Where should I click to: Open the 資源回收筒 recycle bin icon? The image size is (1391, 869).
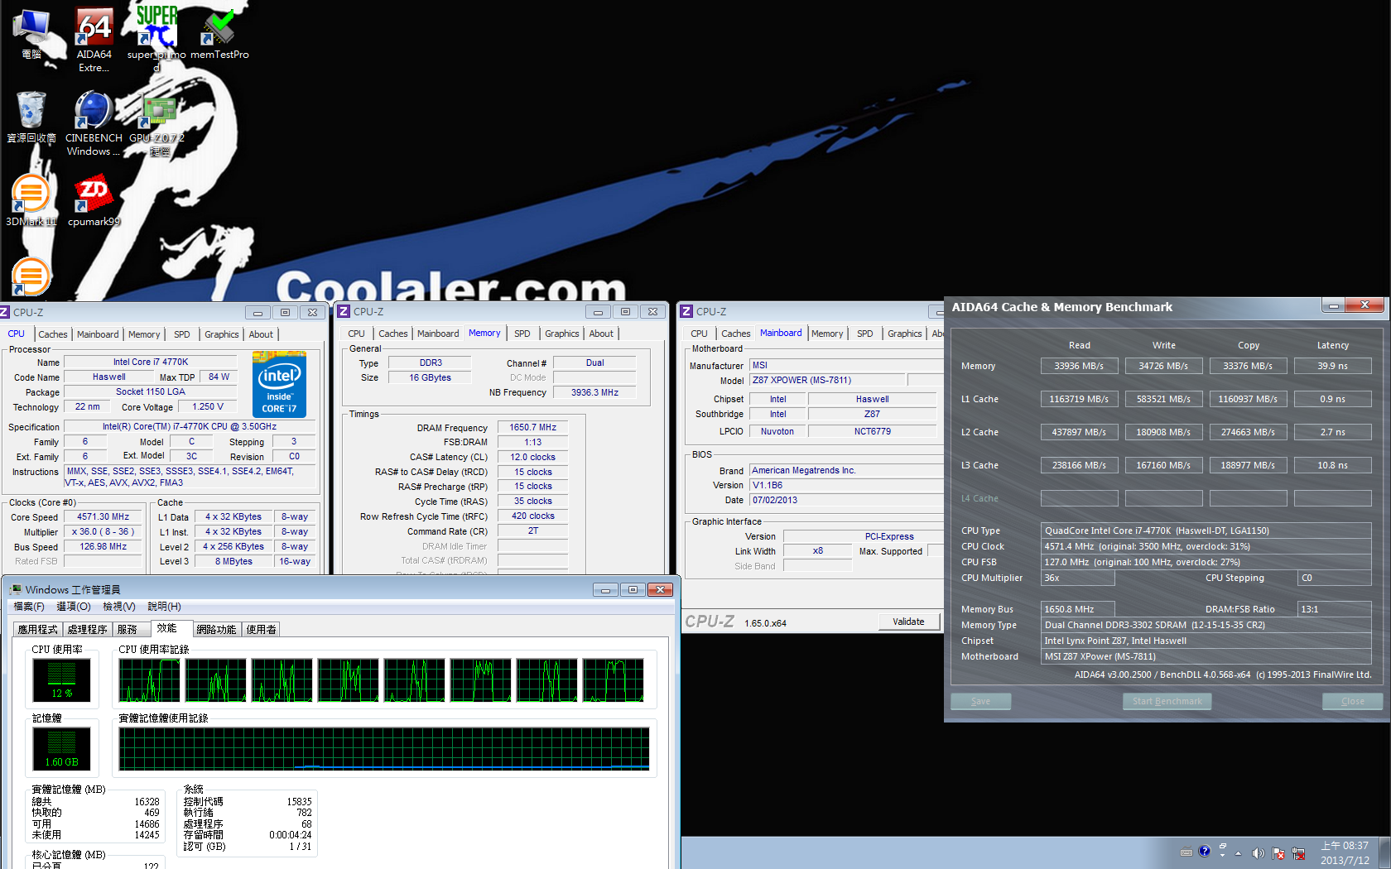pos(31,117)
